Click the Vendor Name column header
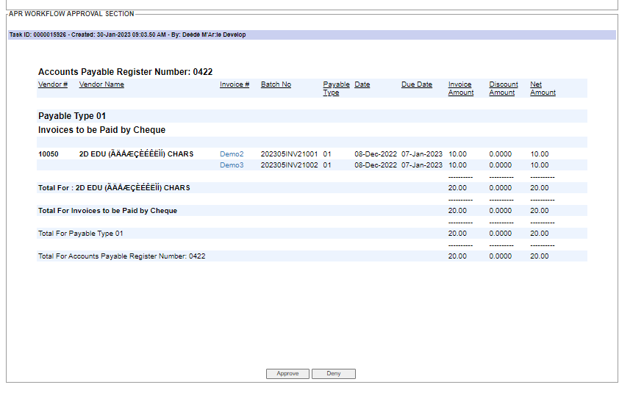 pos(101,84)
